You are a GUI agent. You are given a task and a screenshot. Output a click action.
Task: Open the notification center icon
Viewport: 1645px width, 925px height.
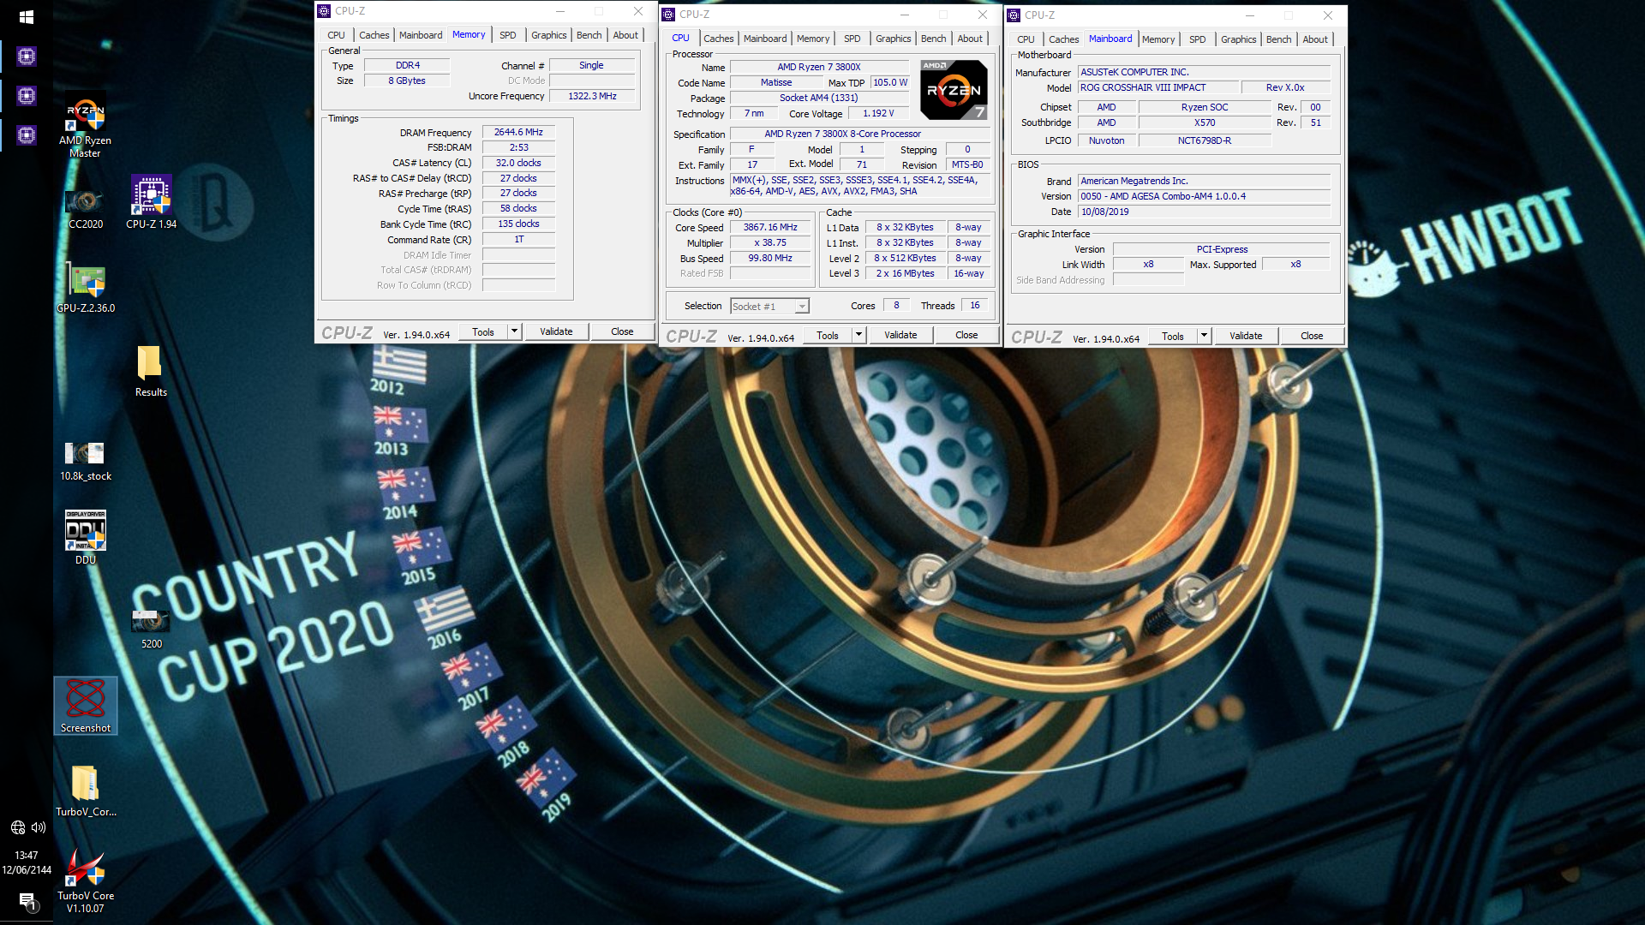click(x=27, y=900)
